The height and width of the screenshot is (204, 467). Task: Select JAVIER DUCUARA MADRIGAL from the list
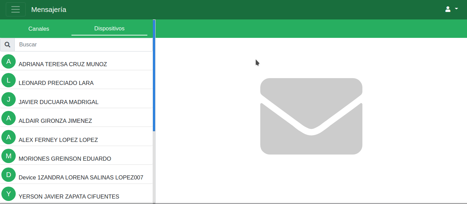pyautogui.click(x=58, y=102)
